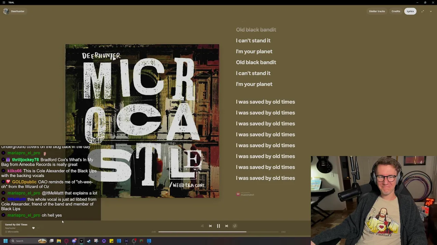Switch to the Similar tracks tab

tap(377, 11)
